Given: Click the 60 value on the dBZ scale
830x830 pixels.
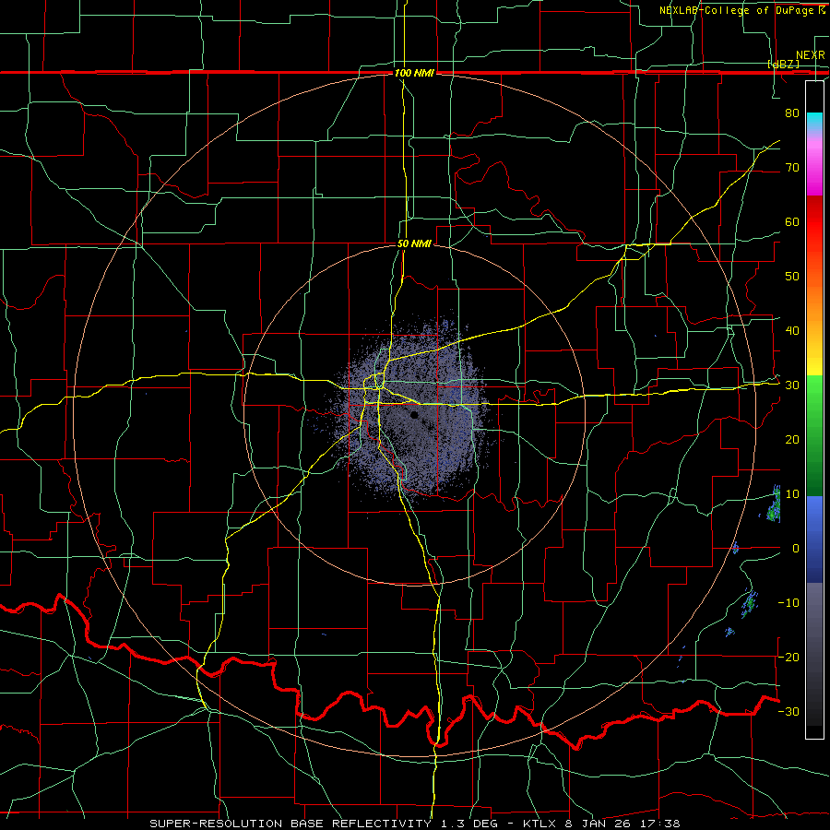Looking at the screenshot, I should (x=792, y=222).
